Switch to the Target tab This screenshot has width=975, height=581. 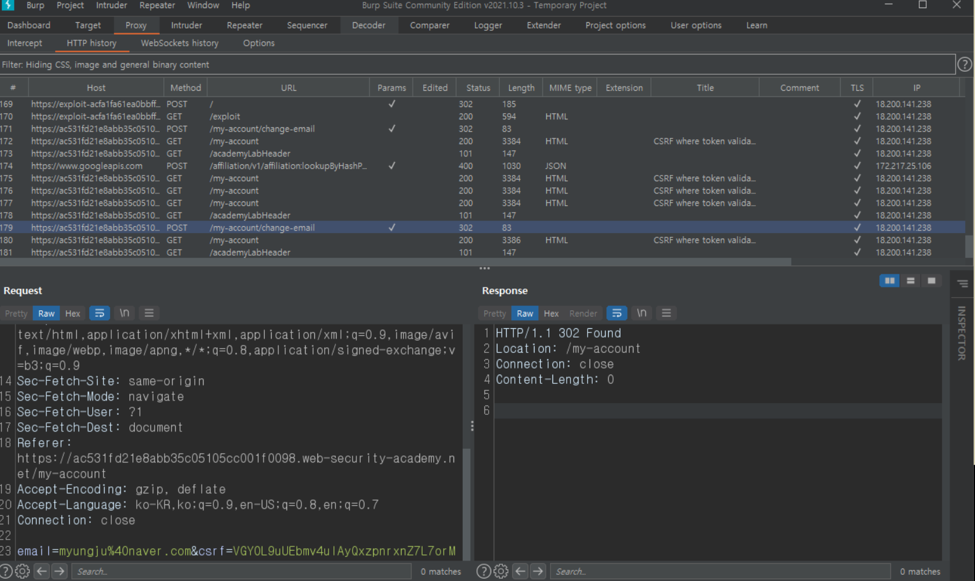(88, 25)
